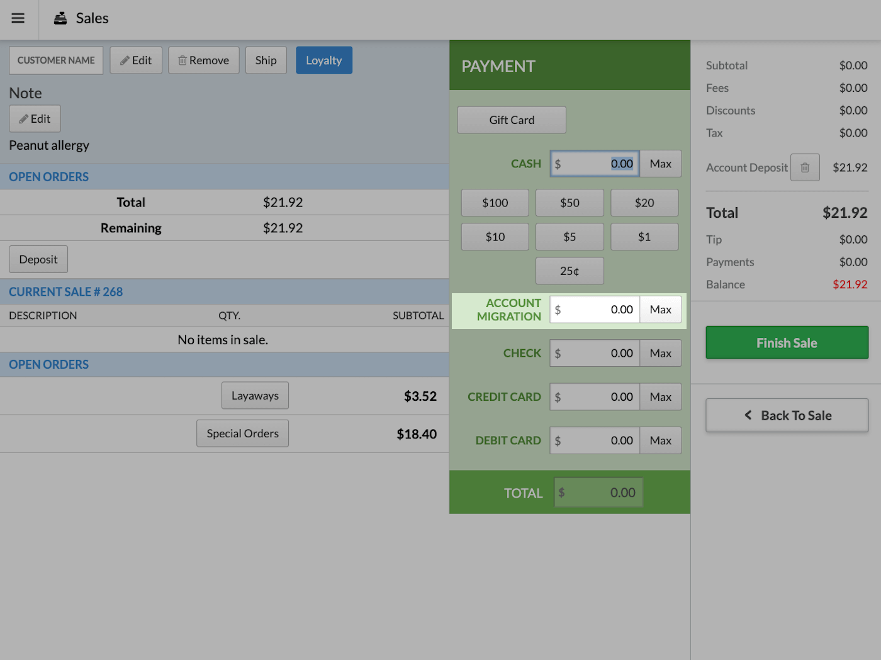Screen dimensions: 881x660
Task: Click the Debit Card amount field
Action: pos(594,440)
